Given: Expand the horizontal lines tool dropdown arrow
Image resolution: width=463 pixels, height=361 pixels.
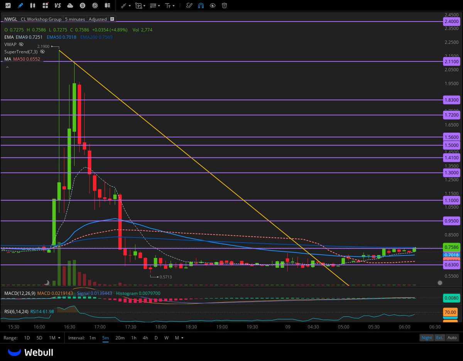Looking at the screenshot, I should click(159, 6).
